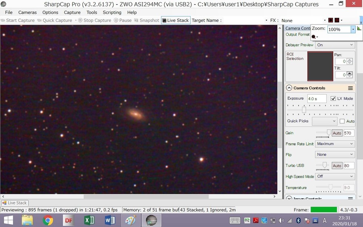
Task: Open the Camera Controls hamburger menu
Action: click(350, 88)
